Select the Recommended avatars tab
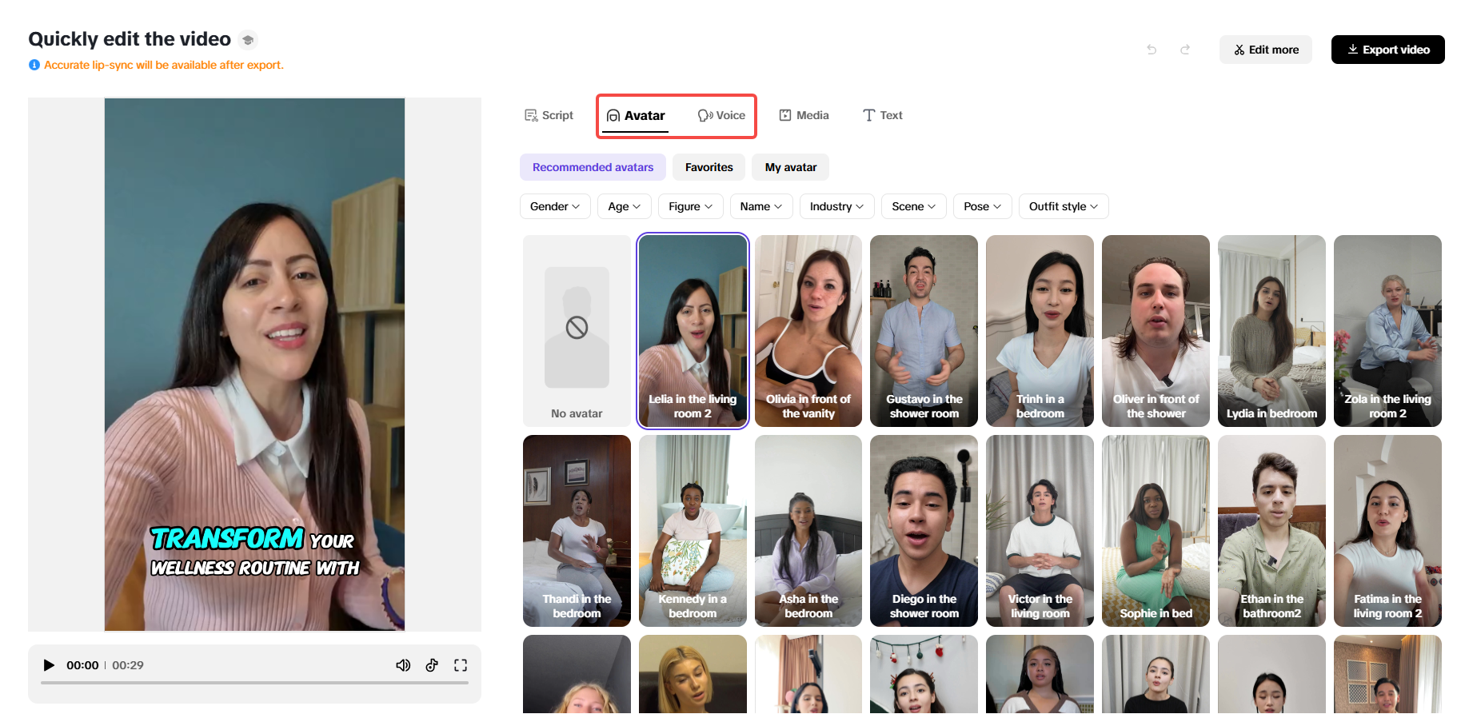 tap(592, 166)
